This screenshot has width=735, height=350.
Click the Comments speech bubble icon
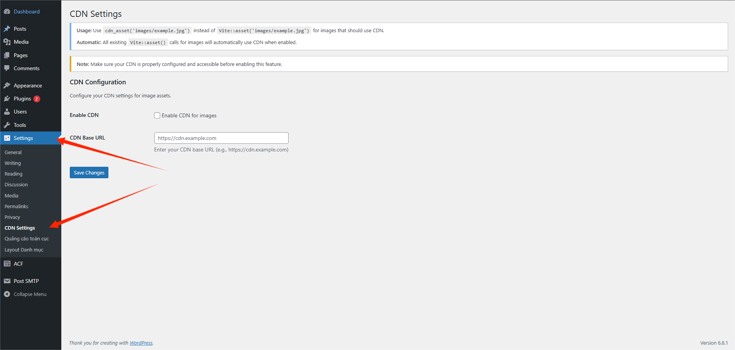[7, 68]
